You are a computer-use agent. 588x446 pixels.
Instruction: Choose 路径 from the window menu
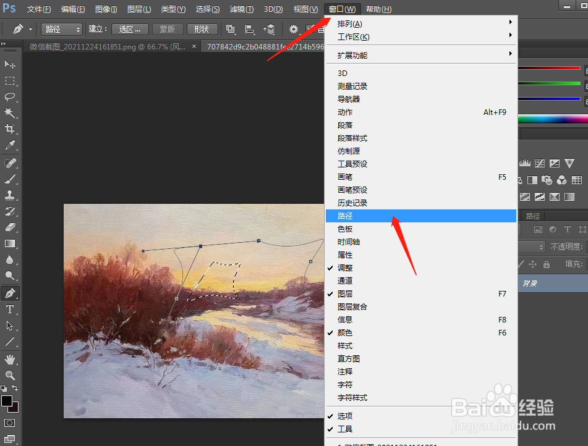click(421, 216)
